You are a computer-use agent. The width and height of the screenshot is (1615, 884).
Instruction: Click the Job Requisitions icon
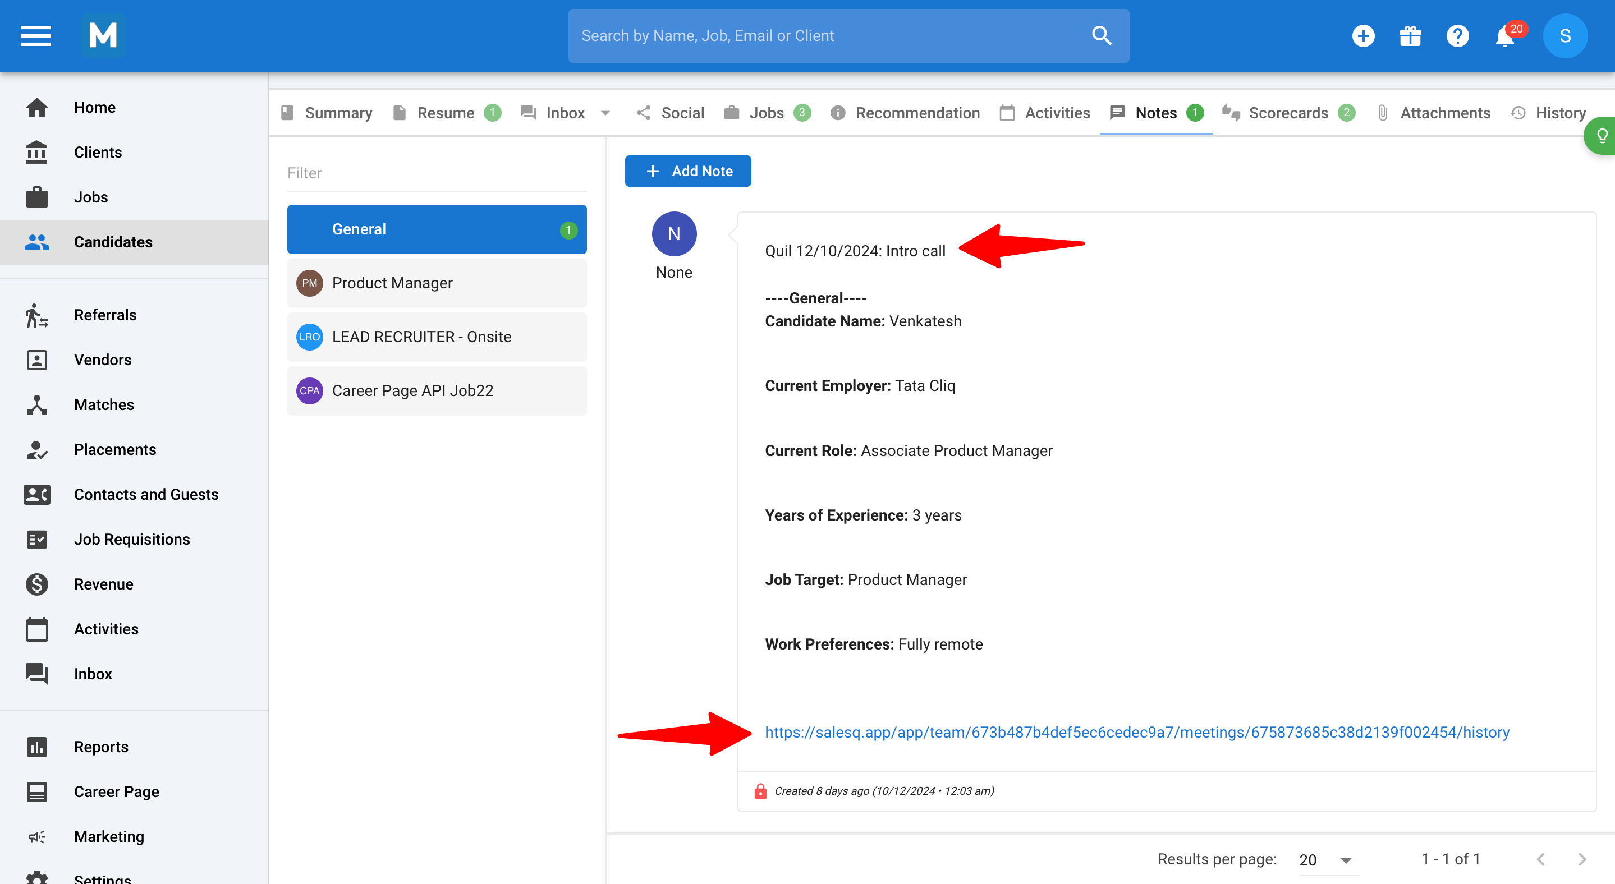pos(37,540)
